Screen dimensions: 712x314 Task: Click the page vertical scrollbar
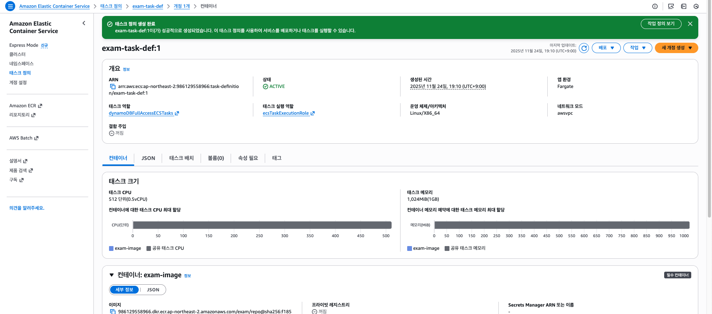pyautogui.click(x=709, y=109)
